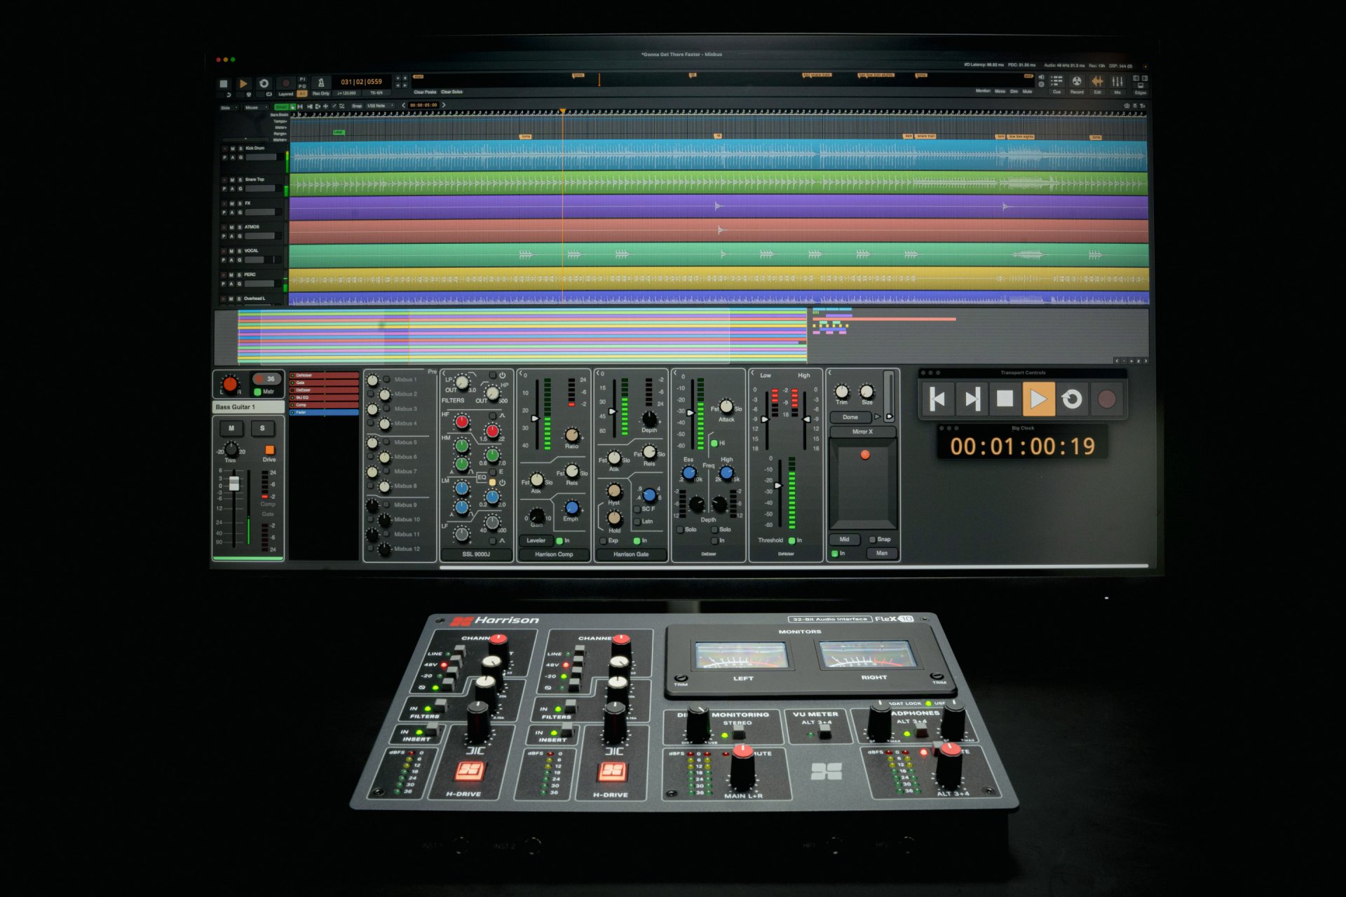Toggle loop playback in the main toolbar
Screen dimensions: 1346x897
[264, 83]
